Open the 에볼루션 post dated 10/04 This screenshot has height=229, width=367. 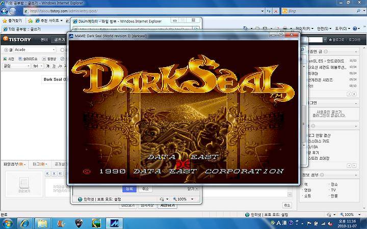tap(327, 67)
